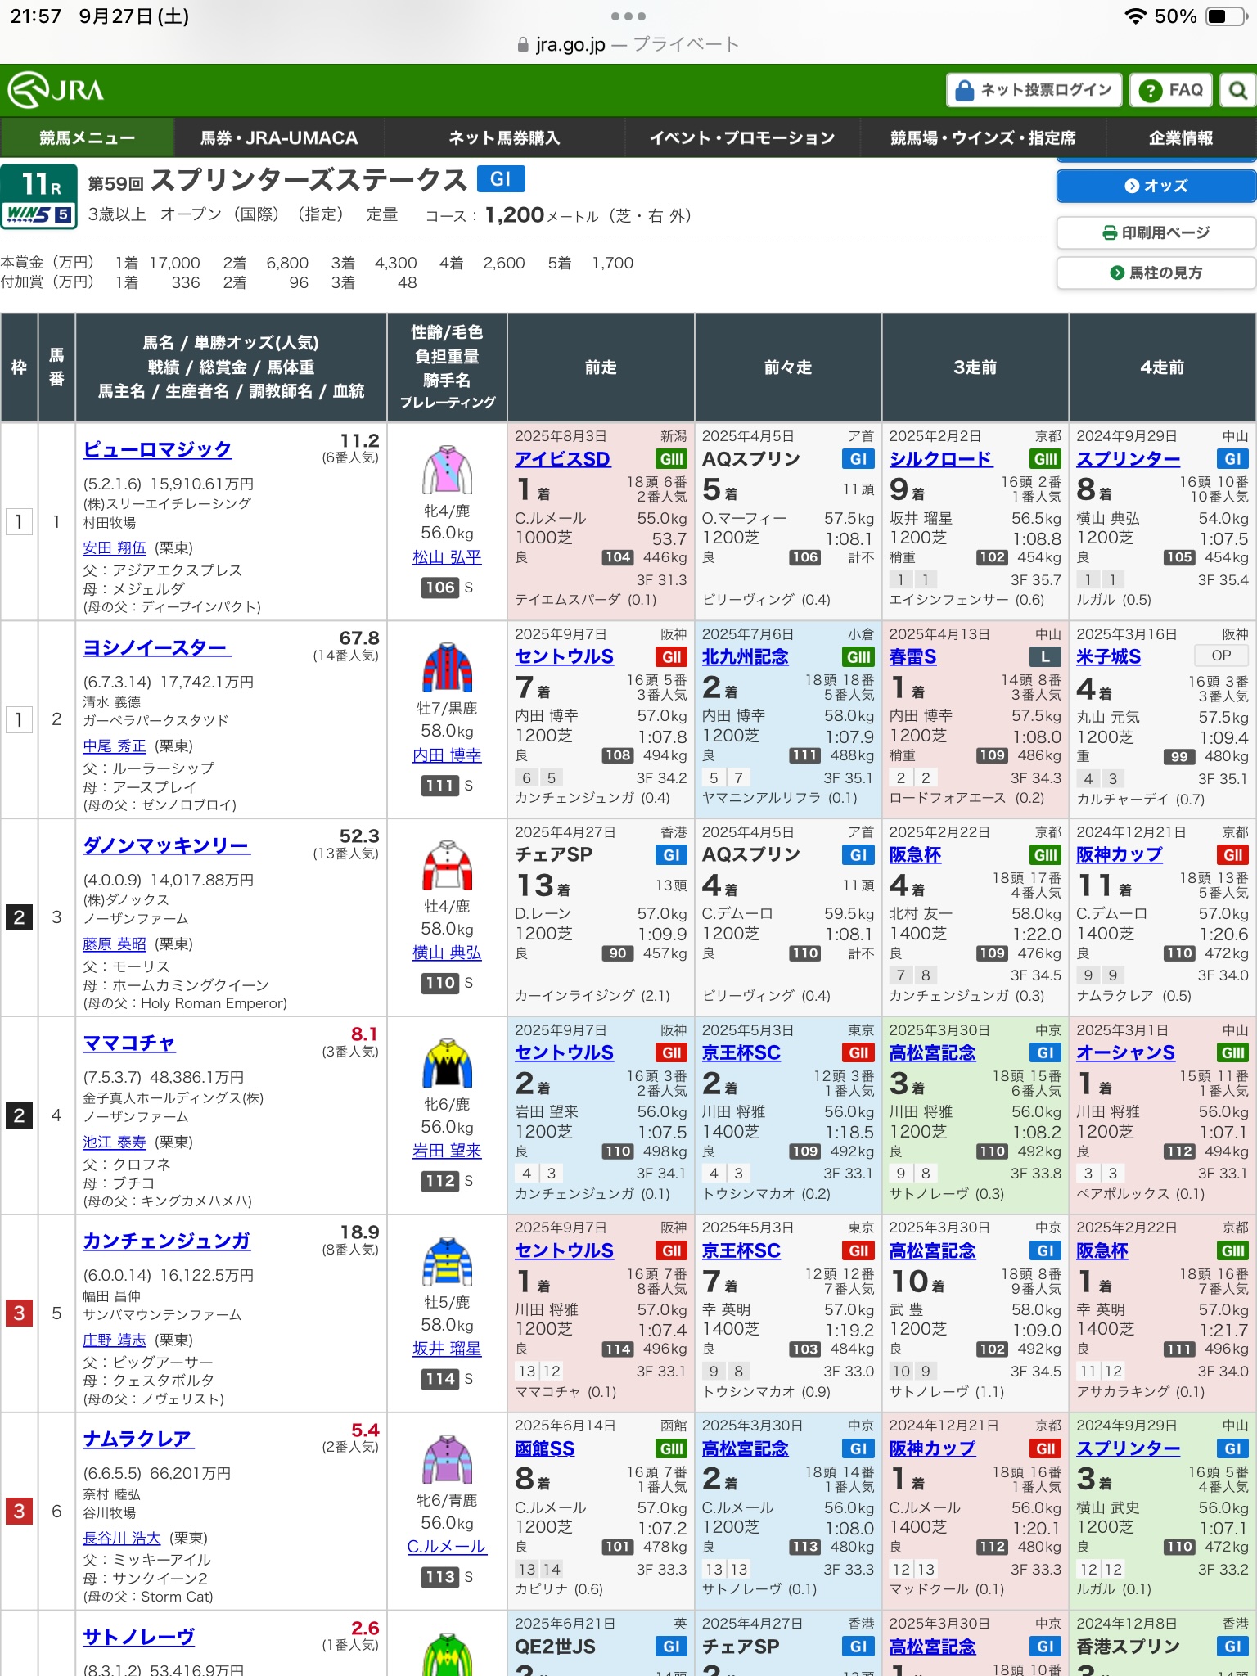Tap the jra.go.jp address bar
This screenshot has height=1676, width=1257.
tap(628, 44)
